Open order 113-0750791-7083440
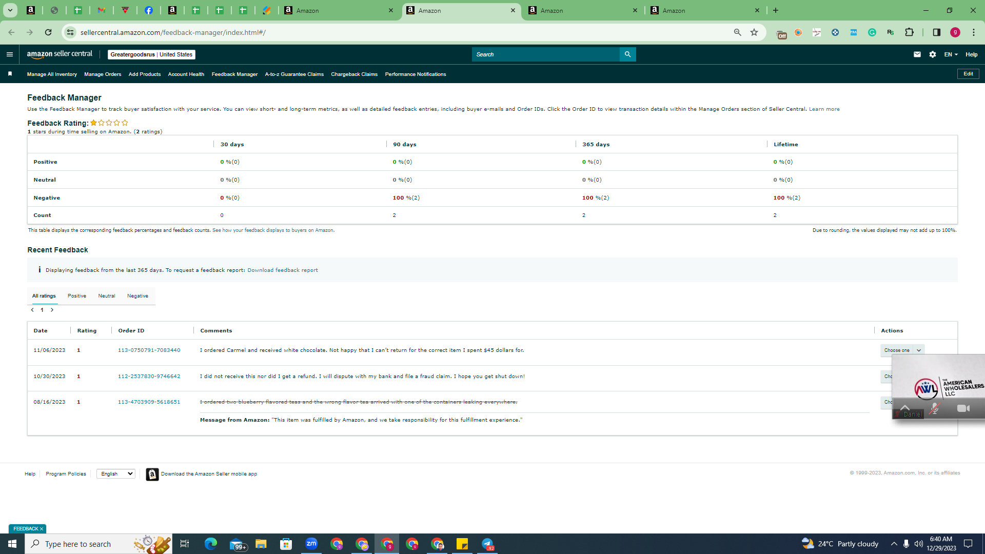 tap(149, 350)
